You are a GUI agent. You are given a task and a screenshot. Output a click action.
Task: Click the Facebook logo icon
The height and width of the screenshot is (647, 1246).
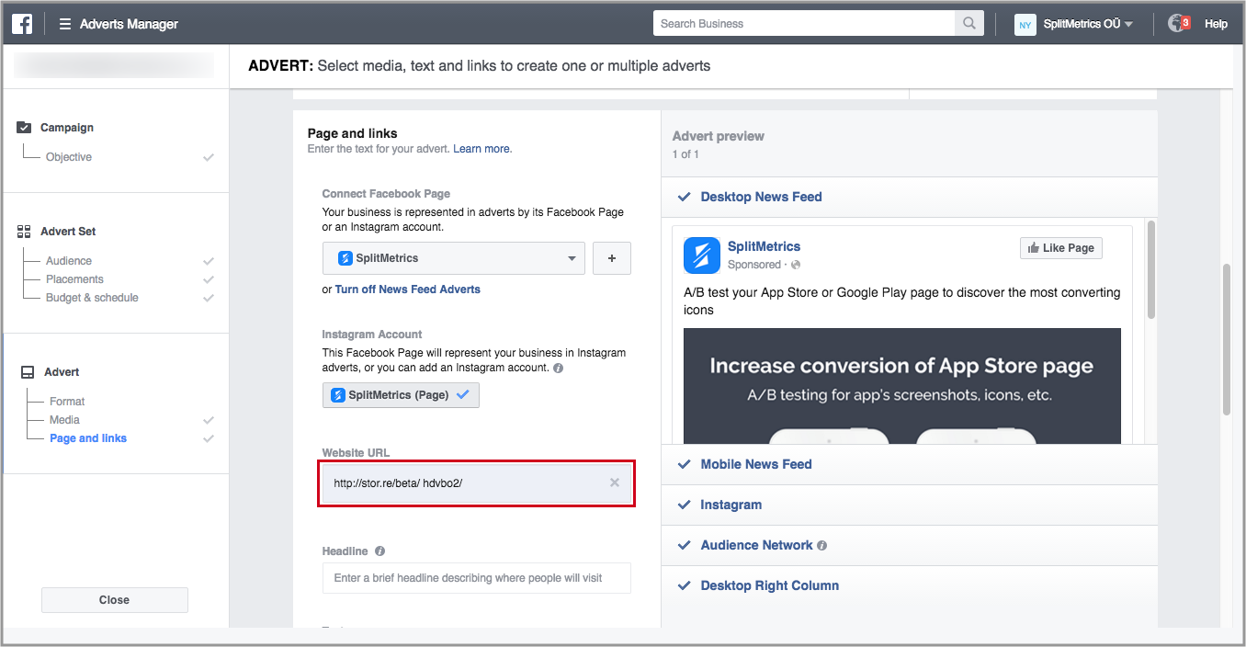coord(22,24)
